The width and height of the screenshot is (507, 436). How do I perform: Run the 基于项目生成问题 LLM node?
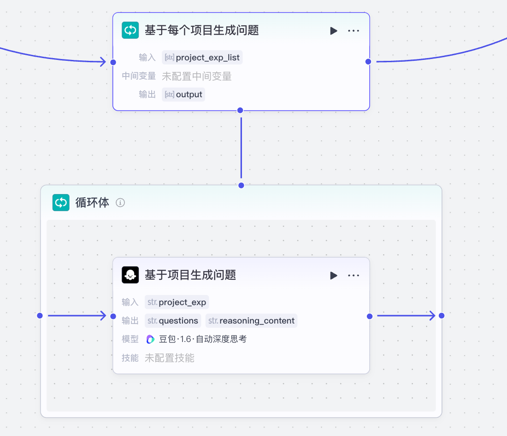pos(334,276)
